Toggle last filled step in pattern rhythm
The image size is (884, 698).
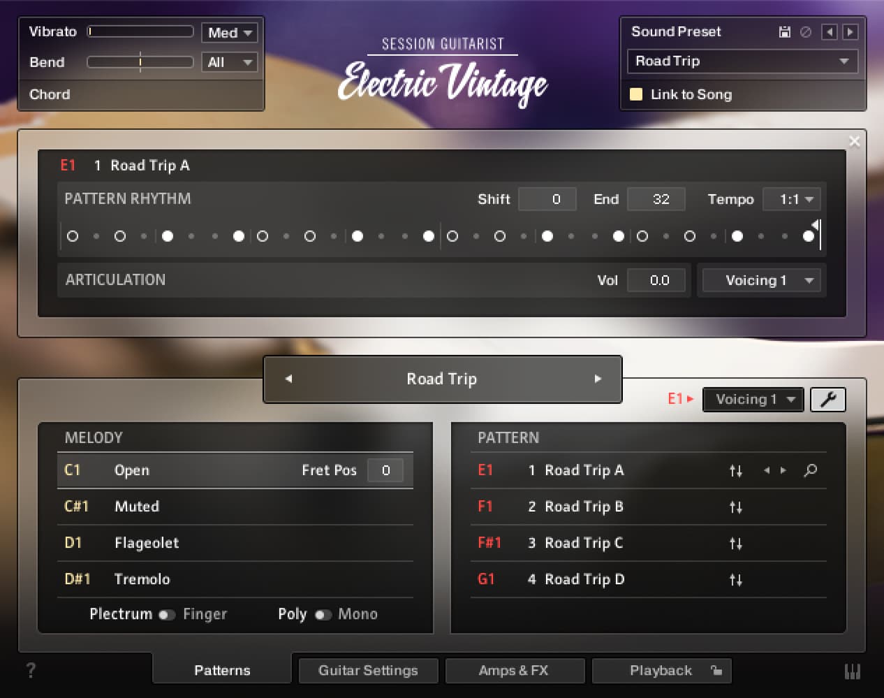tap(809, 236)
